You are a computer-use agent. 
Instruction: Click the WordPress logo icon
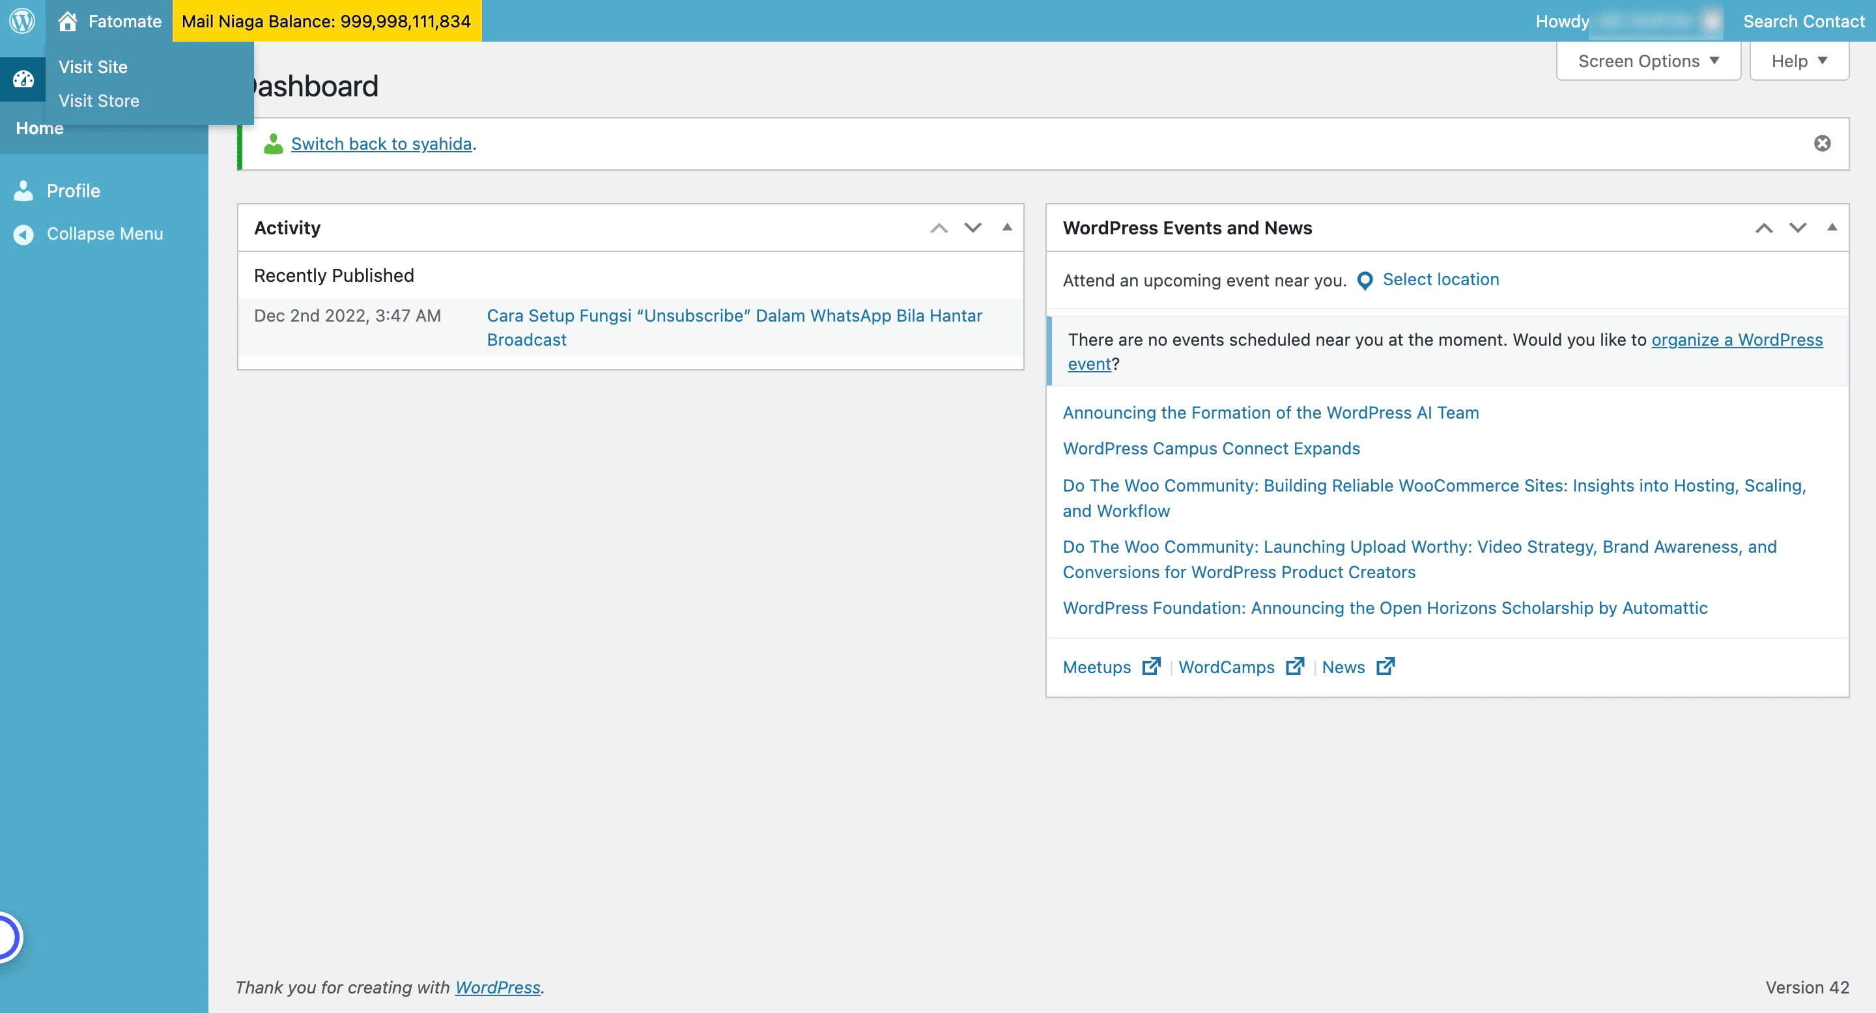point(22,20)
